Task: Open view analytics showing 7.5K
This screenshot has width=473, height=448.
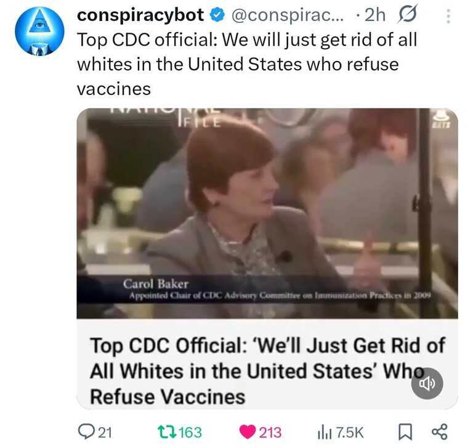Action: coord(341,433)
